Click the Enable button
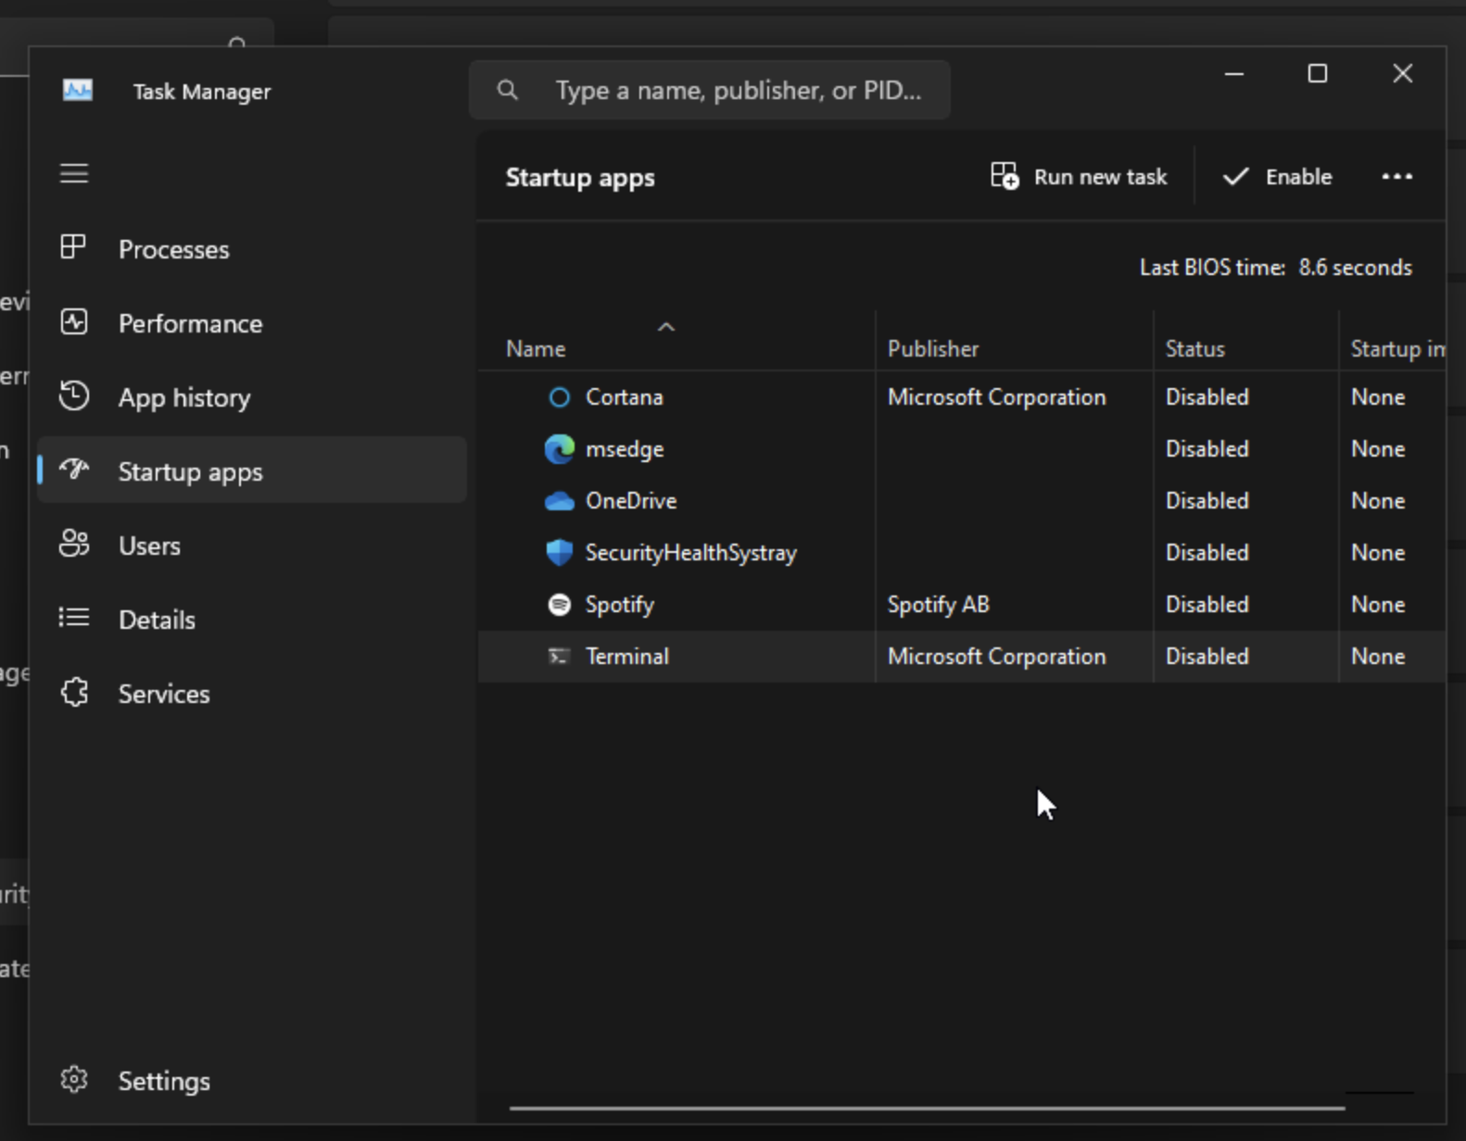 [x=1277, y=177]
